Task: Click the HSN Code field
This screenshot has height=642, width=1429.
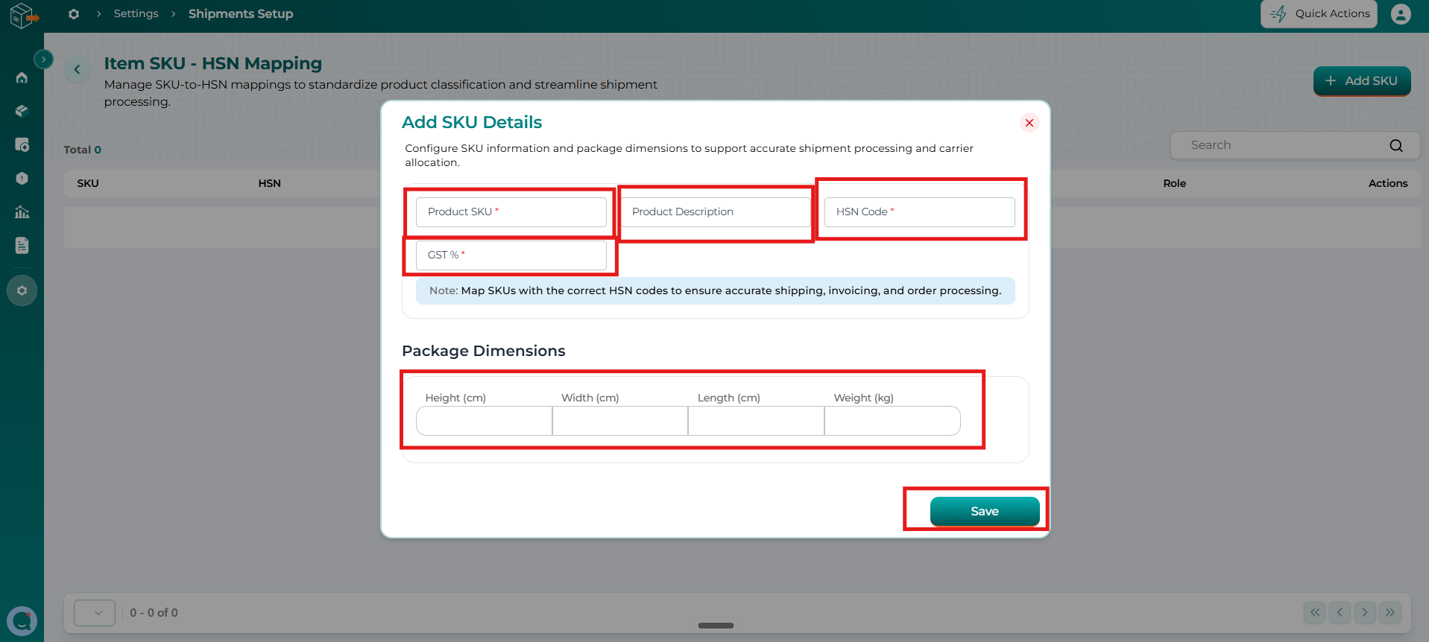Action: [920, 212]
